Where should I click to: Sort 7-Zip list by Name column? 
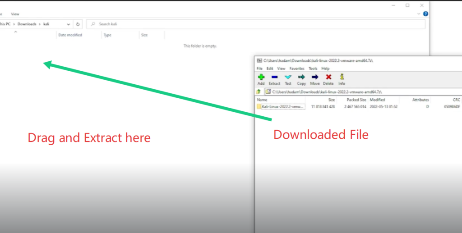[x=262, y=100]
